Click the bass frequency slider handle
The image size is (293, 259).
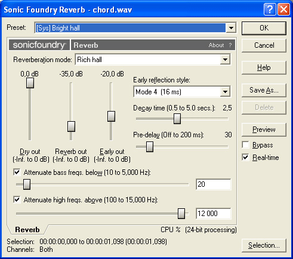(x=27, y=184)
